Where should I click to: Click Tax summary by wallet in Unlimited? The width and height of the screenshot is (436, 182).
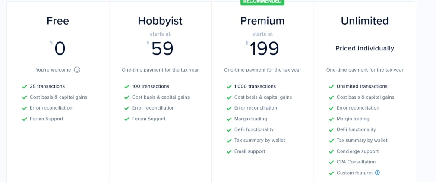coord(362,140)
